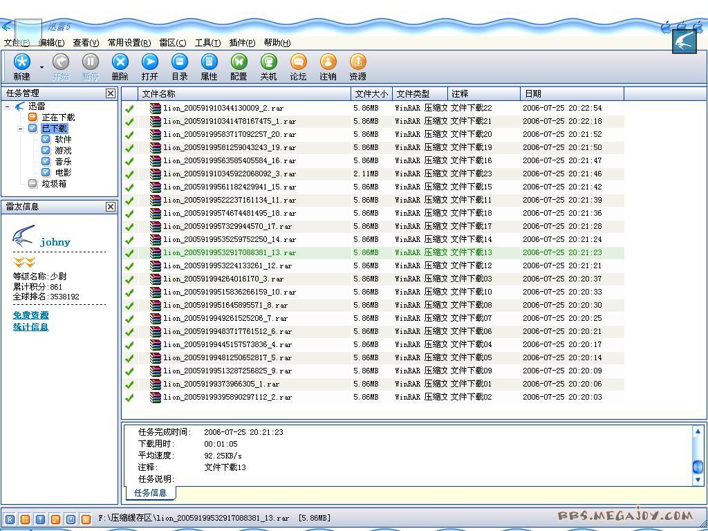Click the blue R icon in status bar
The width and height of the screenshot is (708, 531).
tap(10, 519)
